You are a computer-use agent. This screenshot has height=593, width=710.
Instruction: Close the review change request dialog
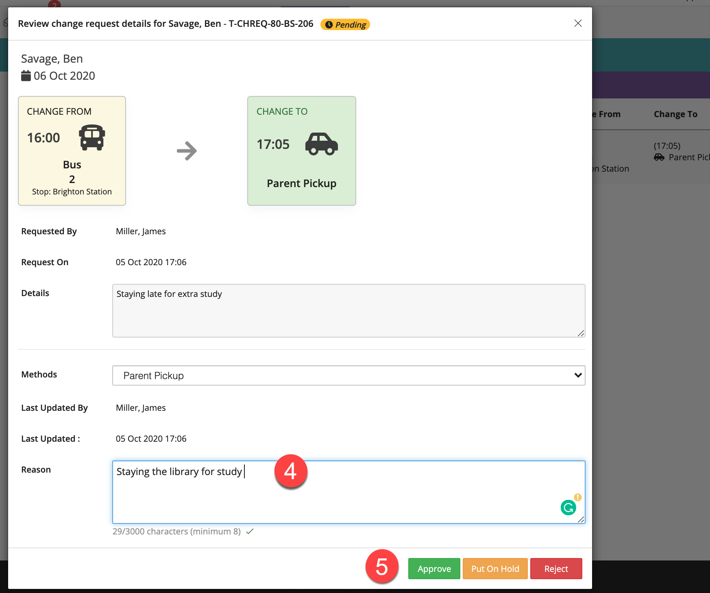click(578, 23)
